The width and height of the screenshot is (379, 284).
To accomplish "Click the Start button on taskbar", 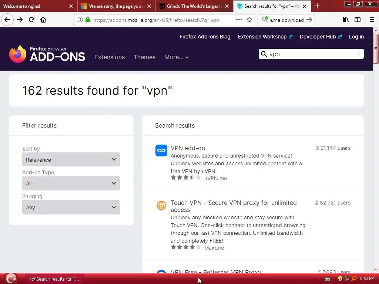I will (x=11, y=279).
